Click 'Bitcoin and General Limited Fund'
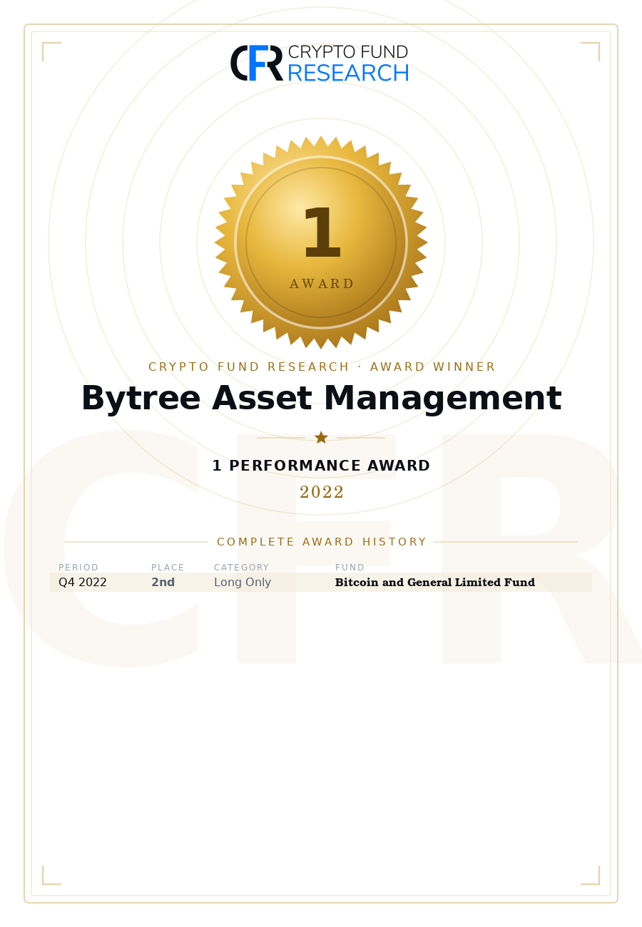642x927 pixels. click(x=435, y=583)
